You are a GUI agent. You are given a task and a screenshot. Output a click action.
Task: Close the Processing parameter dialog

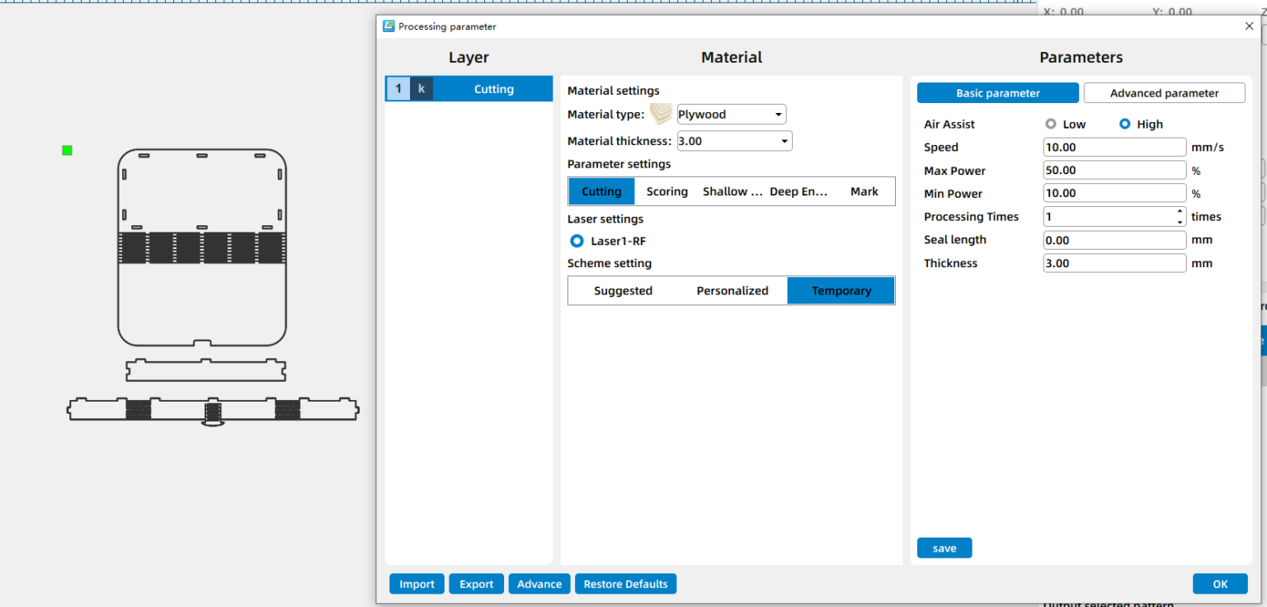click(x=1249, y=26)
